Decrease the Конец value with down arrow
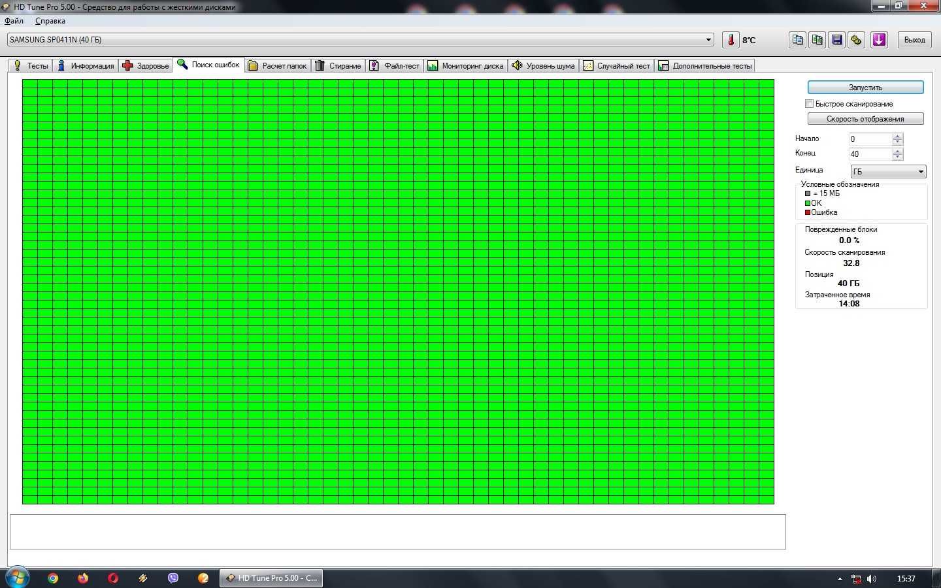 click(897, 157)
